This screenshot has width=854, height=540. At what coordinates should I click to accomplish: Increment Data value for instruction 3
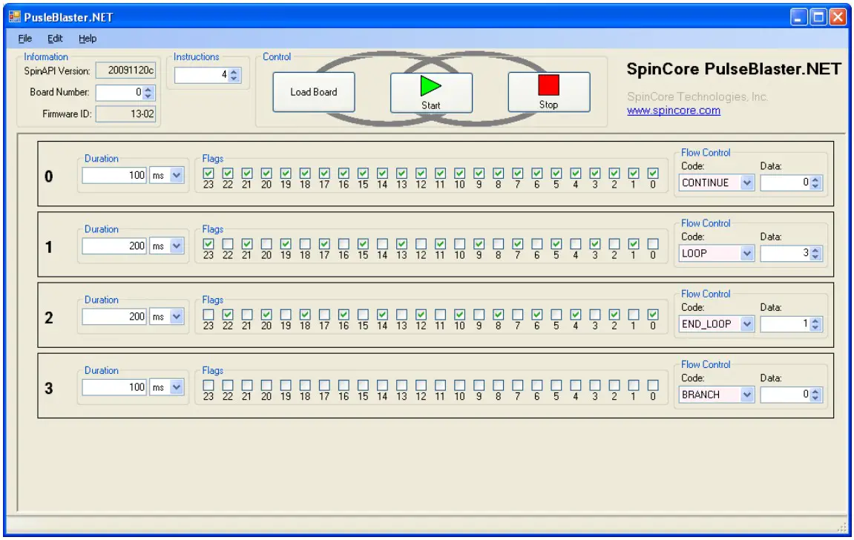tap(816, 392)
